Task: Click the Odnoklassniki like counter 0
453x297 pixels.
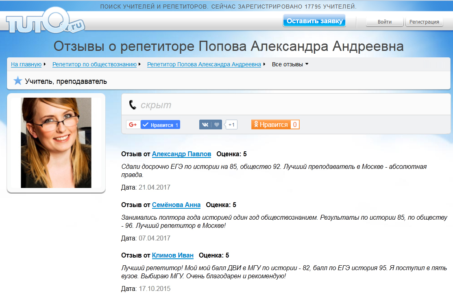Action: click(x=295, y=124)
